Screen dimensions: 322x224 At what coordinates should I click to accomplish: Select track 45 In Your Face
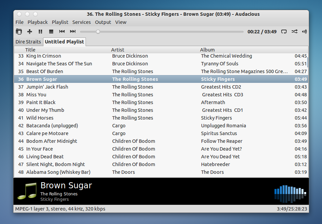click(x=161, y=149)
